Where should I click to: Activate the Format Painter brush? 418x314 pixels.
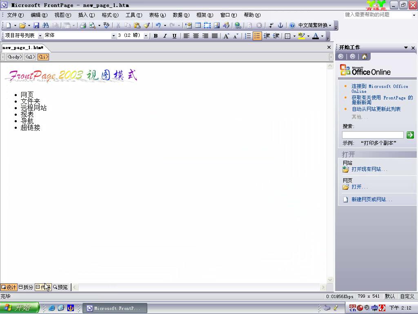pyautogui.click(x=147, y=25)
